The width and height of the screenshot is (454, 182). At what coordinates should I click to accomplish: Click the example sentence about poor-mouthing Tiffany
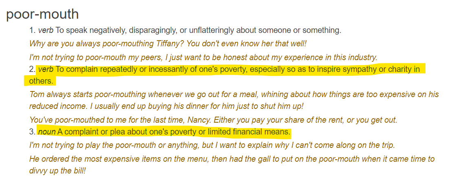[168, 44]
